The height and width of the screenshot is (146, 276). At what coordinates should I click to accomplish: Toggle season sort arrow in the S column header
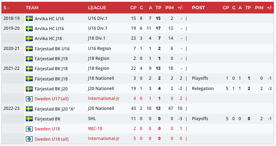[x=8, y=7]
